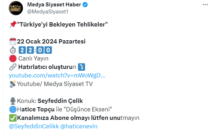Open the Medya Siyaset profile avatar
Viewport: 210px width, 134px height.
pos(16,8)
